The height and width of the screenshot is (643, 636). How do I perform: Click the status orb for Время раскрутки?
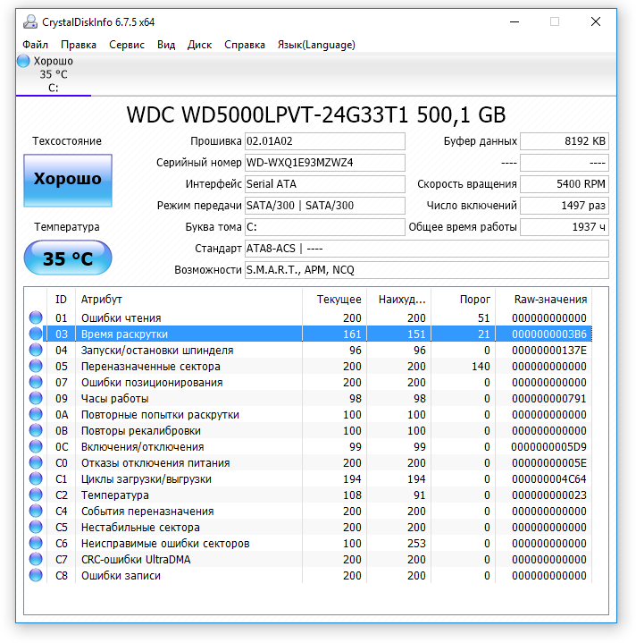[x=36, y=334]
